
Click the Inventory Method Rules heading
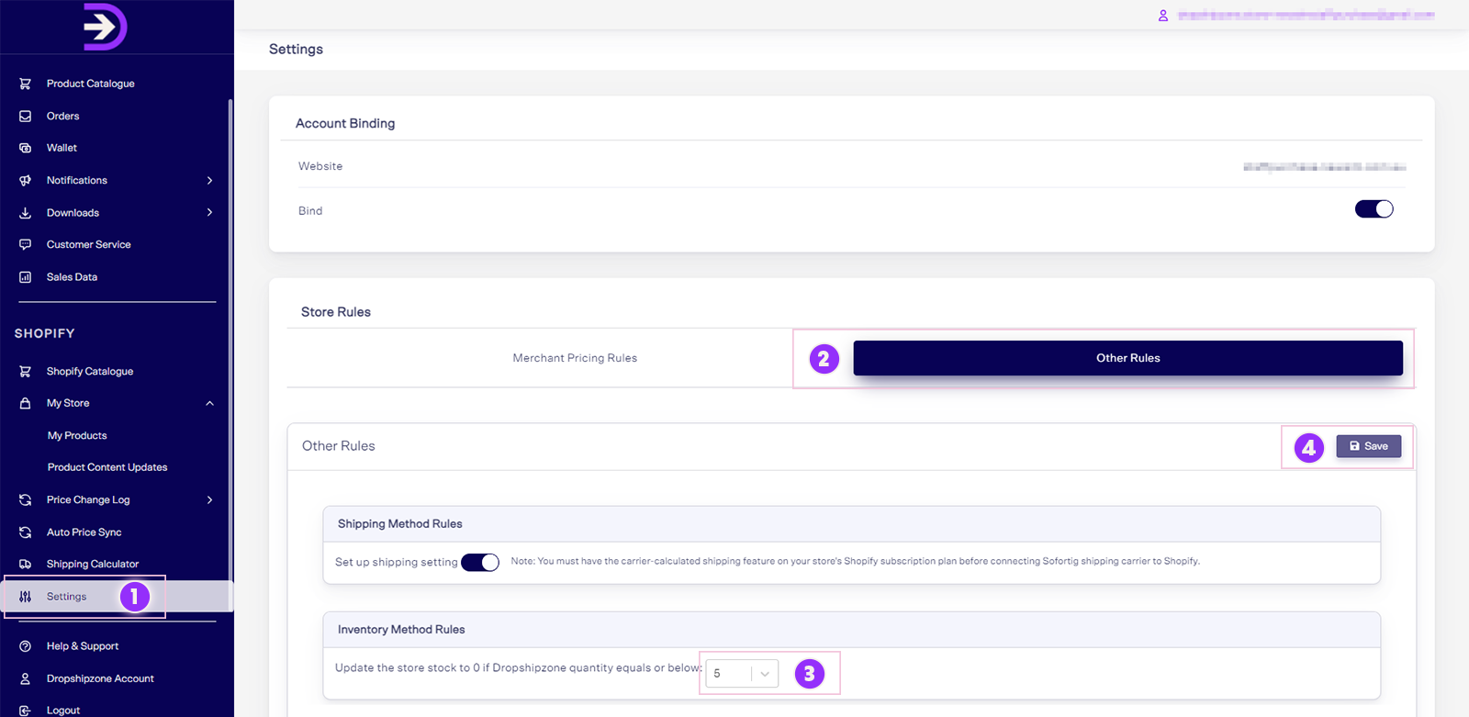point(401,630)
